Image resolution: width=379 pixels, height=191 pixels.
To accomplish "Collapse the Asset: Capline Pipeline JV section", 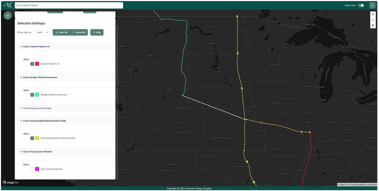I will (x=65, y=47).
